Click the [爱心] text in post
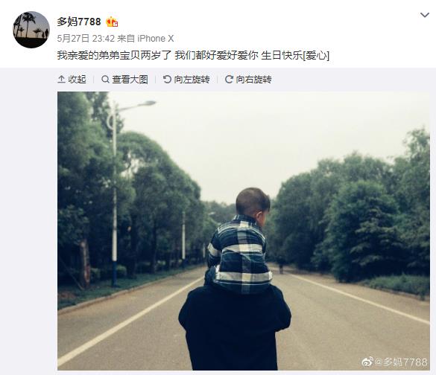Screen dimensions: 436x375 317,56
